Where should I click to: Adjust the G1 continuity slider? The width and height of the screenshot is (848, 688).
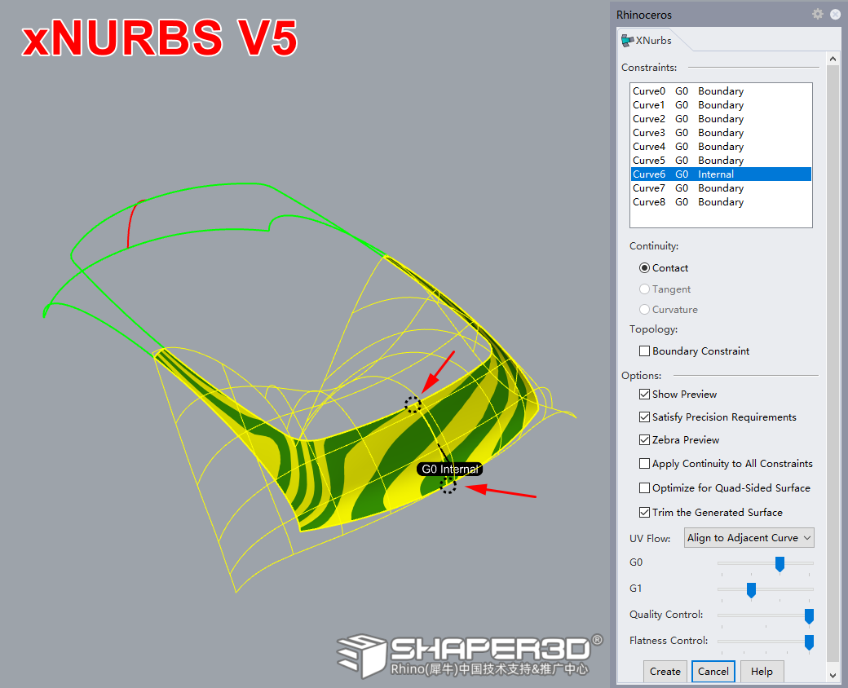(x=751, y=589)
